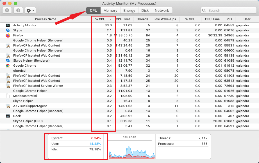The width and height of the screenshot is (259, 163).
Task: Select the Skype process name
Action: click(x=18, y=30)
